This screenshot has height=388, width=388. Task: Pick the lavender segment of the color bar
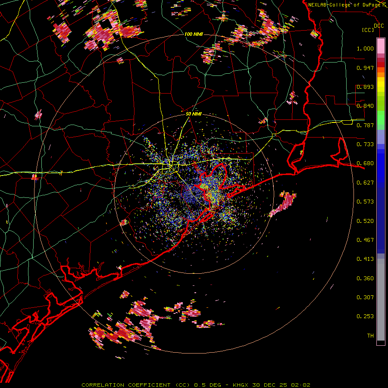[x=381, y=137]
